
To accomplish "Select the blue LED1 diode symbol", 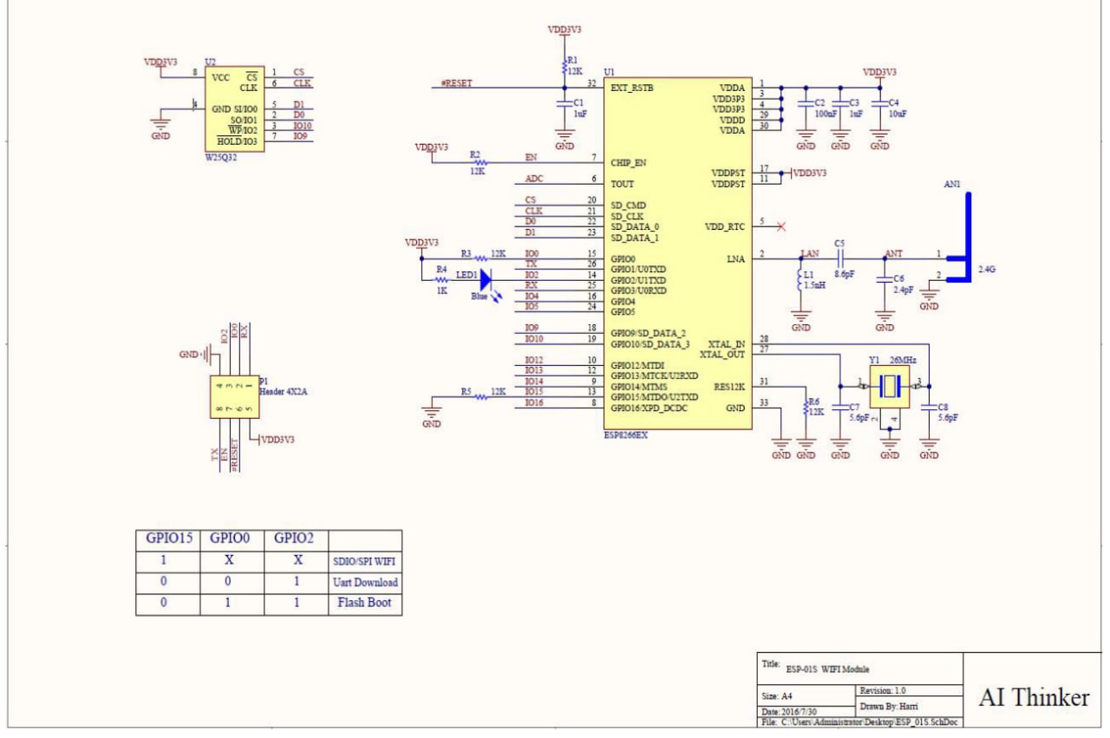I will coord(486,279).
